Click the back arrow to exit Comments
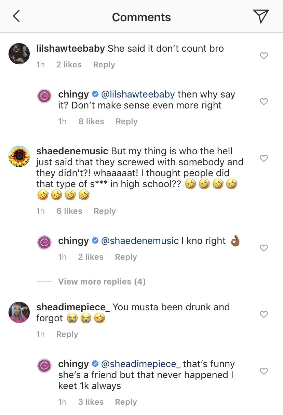The image size is (283, 415). (x=16, y=16)
